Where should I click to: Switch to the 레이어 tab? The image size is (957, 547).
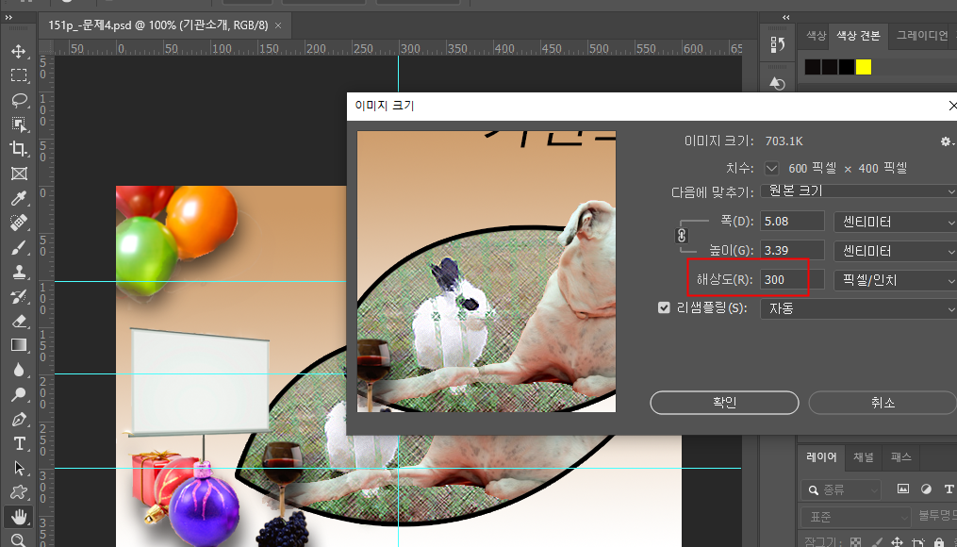point(821,457)
